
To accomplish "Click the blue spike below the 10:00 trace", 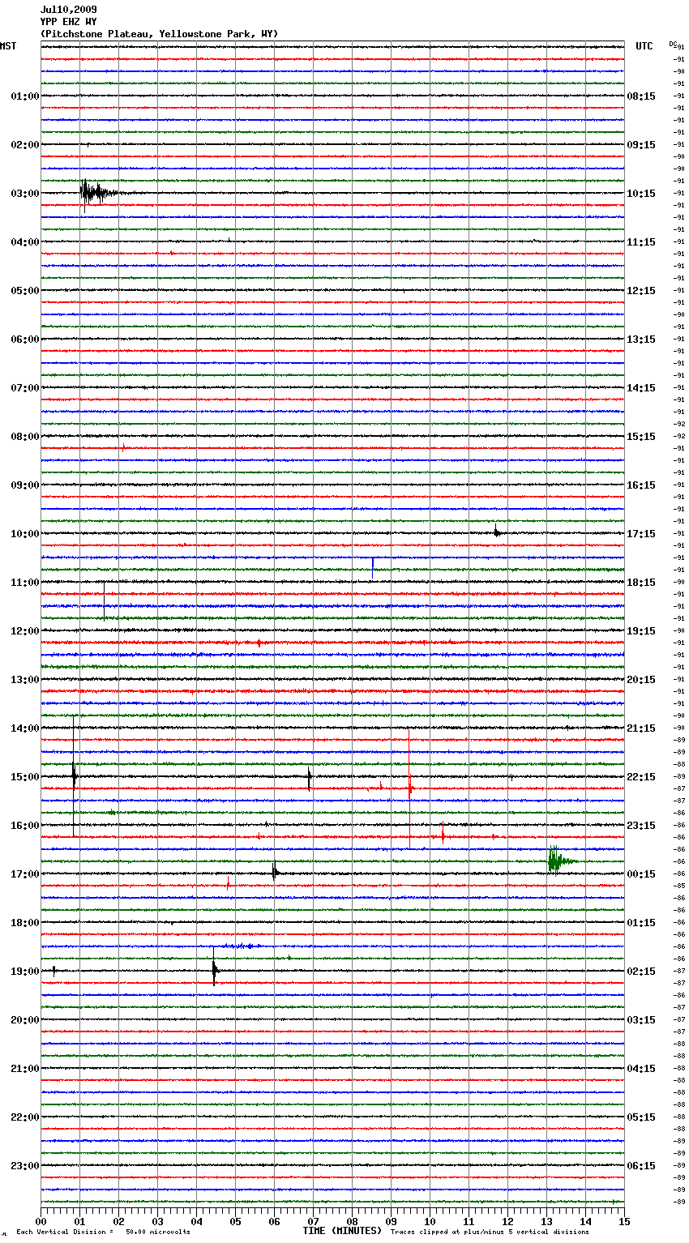I will tap(373, 566).
